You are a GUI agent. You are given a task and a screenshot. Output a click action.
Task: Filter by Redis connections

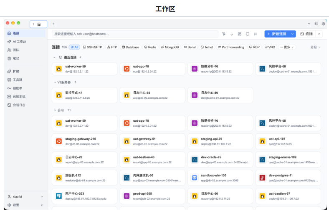pyautogui.click(x=150, y=47)
